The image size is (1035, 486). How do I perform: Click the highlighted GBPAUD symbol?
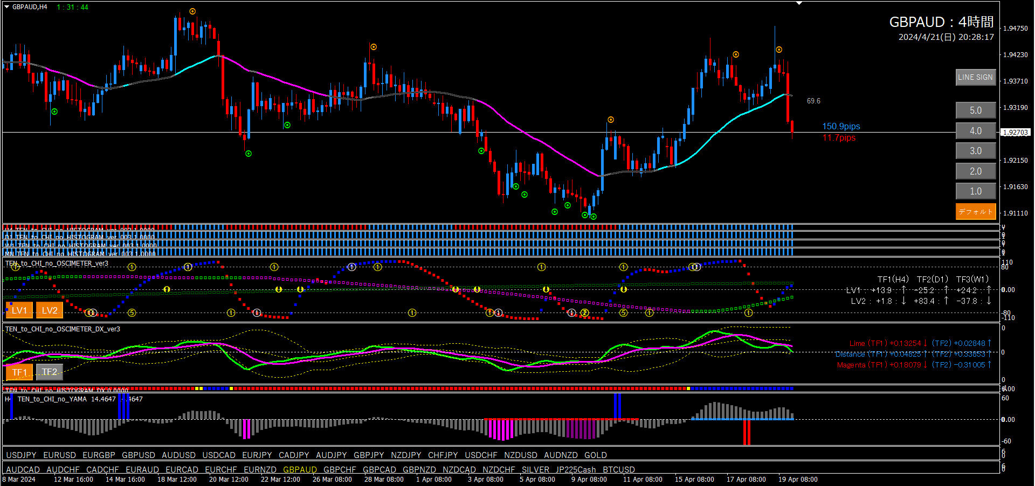[300, 470]
